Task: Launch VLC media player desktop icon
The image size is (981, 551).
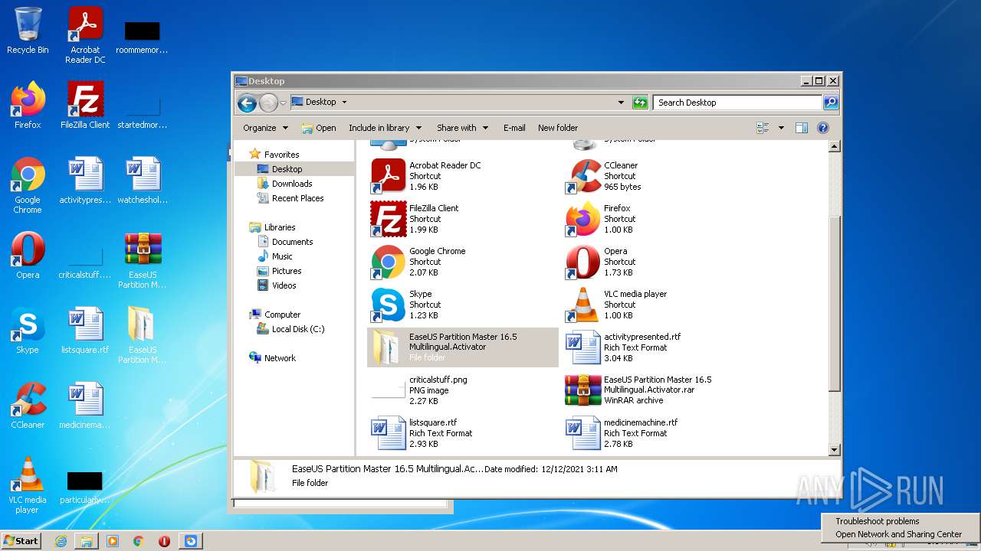Action: [x=28, y=485]
